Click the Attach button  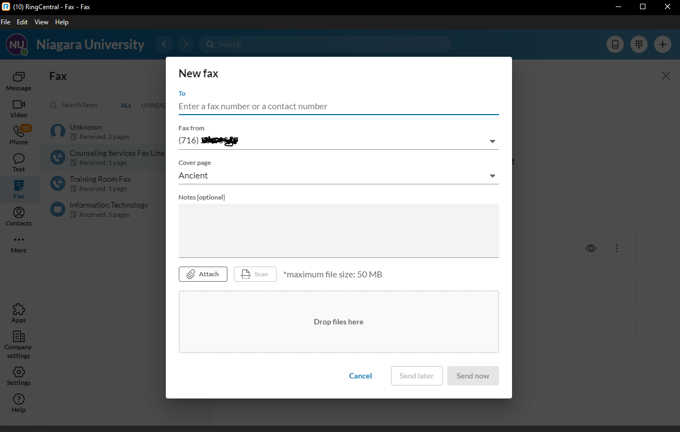tap(203, 274)
